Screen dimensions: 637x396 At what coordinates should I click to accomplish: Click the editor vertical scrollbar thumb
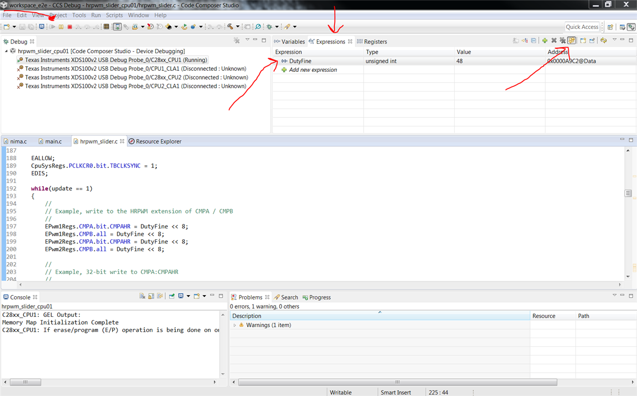pyautogui.click(x=628, y=193)
